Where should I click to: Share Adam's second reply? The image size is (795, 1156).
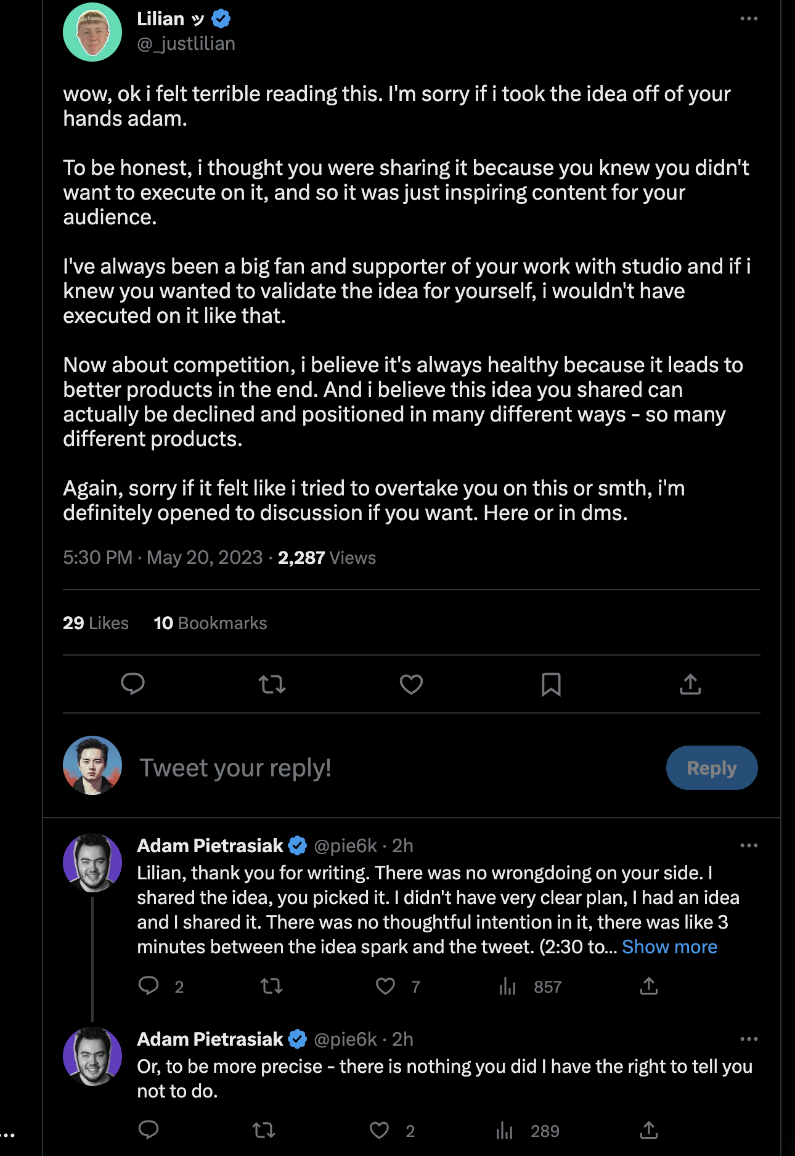click(648, 1130)
